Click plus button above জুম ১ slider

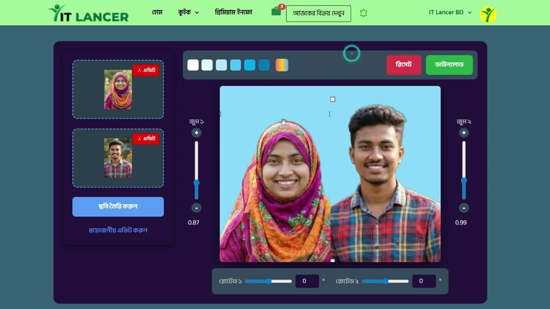(x=196, y=133)
